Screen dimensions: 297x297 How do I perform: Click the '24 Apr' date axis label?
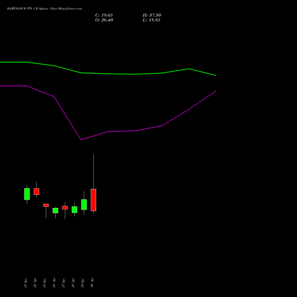pos(54,283)
